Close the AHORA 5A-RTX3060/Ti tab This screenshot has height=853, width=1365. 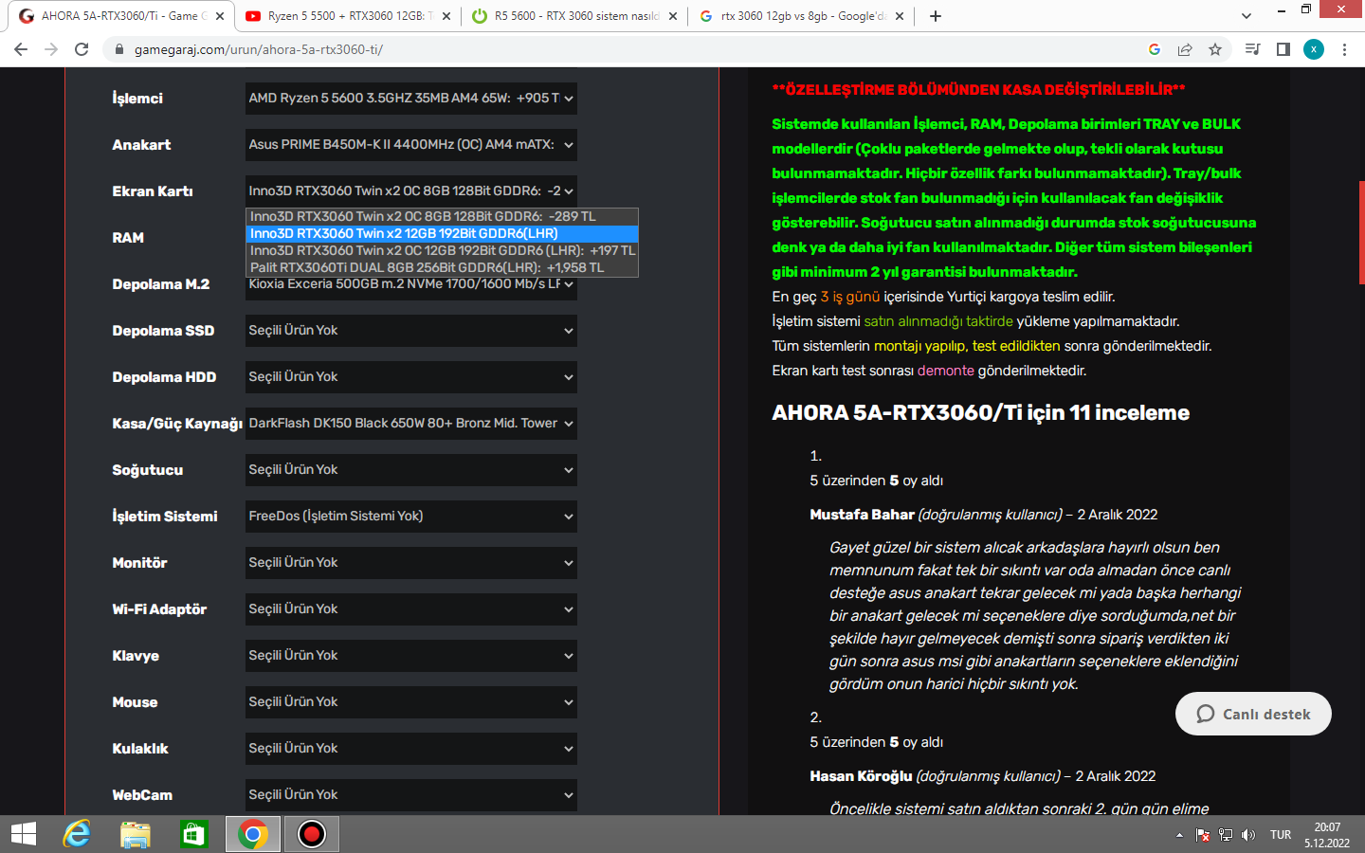pyautogui.click(x=220, y=16)
